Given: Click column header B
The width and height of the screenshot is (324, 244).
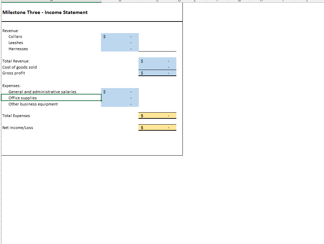Looking at the screenshot, I should pyautogui.click(x=120, y=1).
